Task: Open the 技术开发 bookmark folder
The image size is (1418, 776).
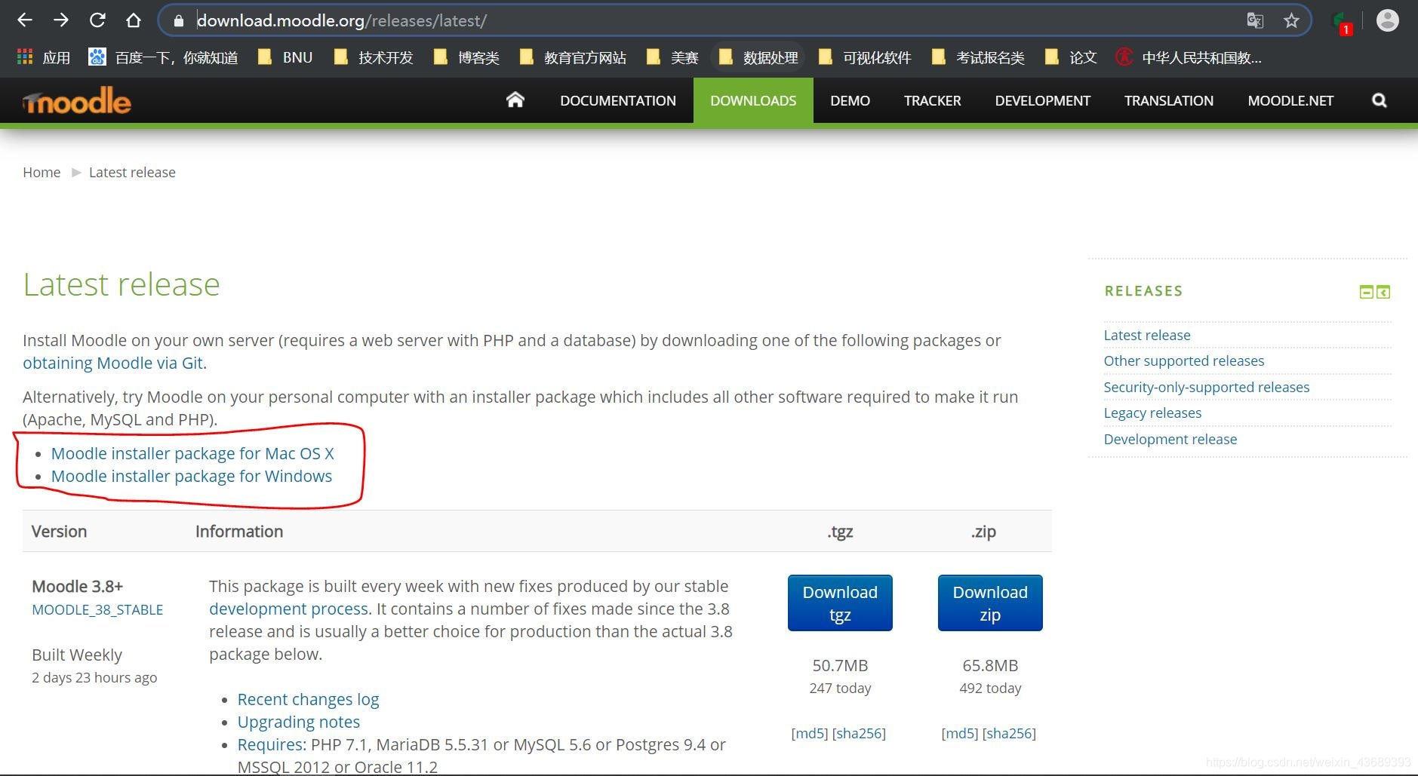Action: (x=374, y=57)
